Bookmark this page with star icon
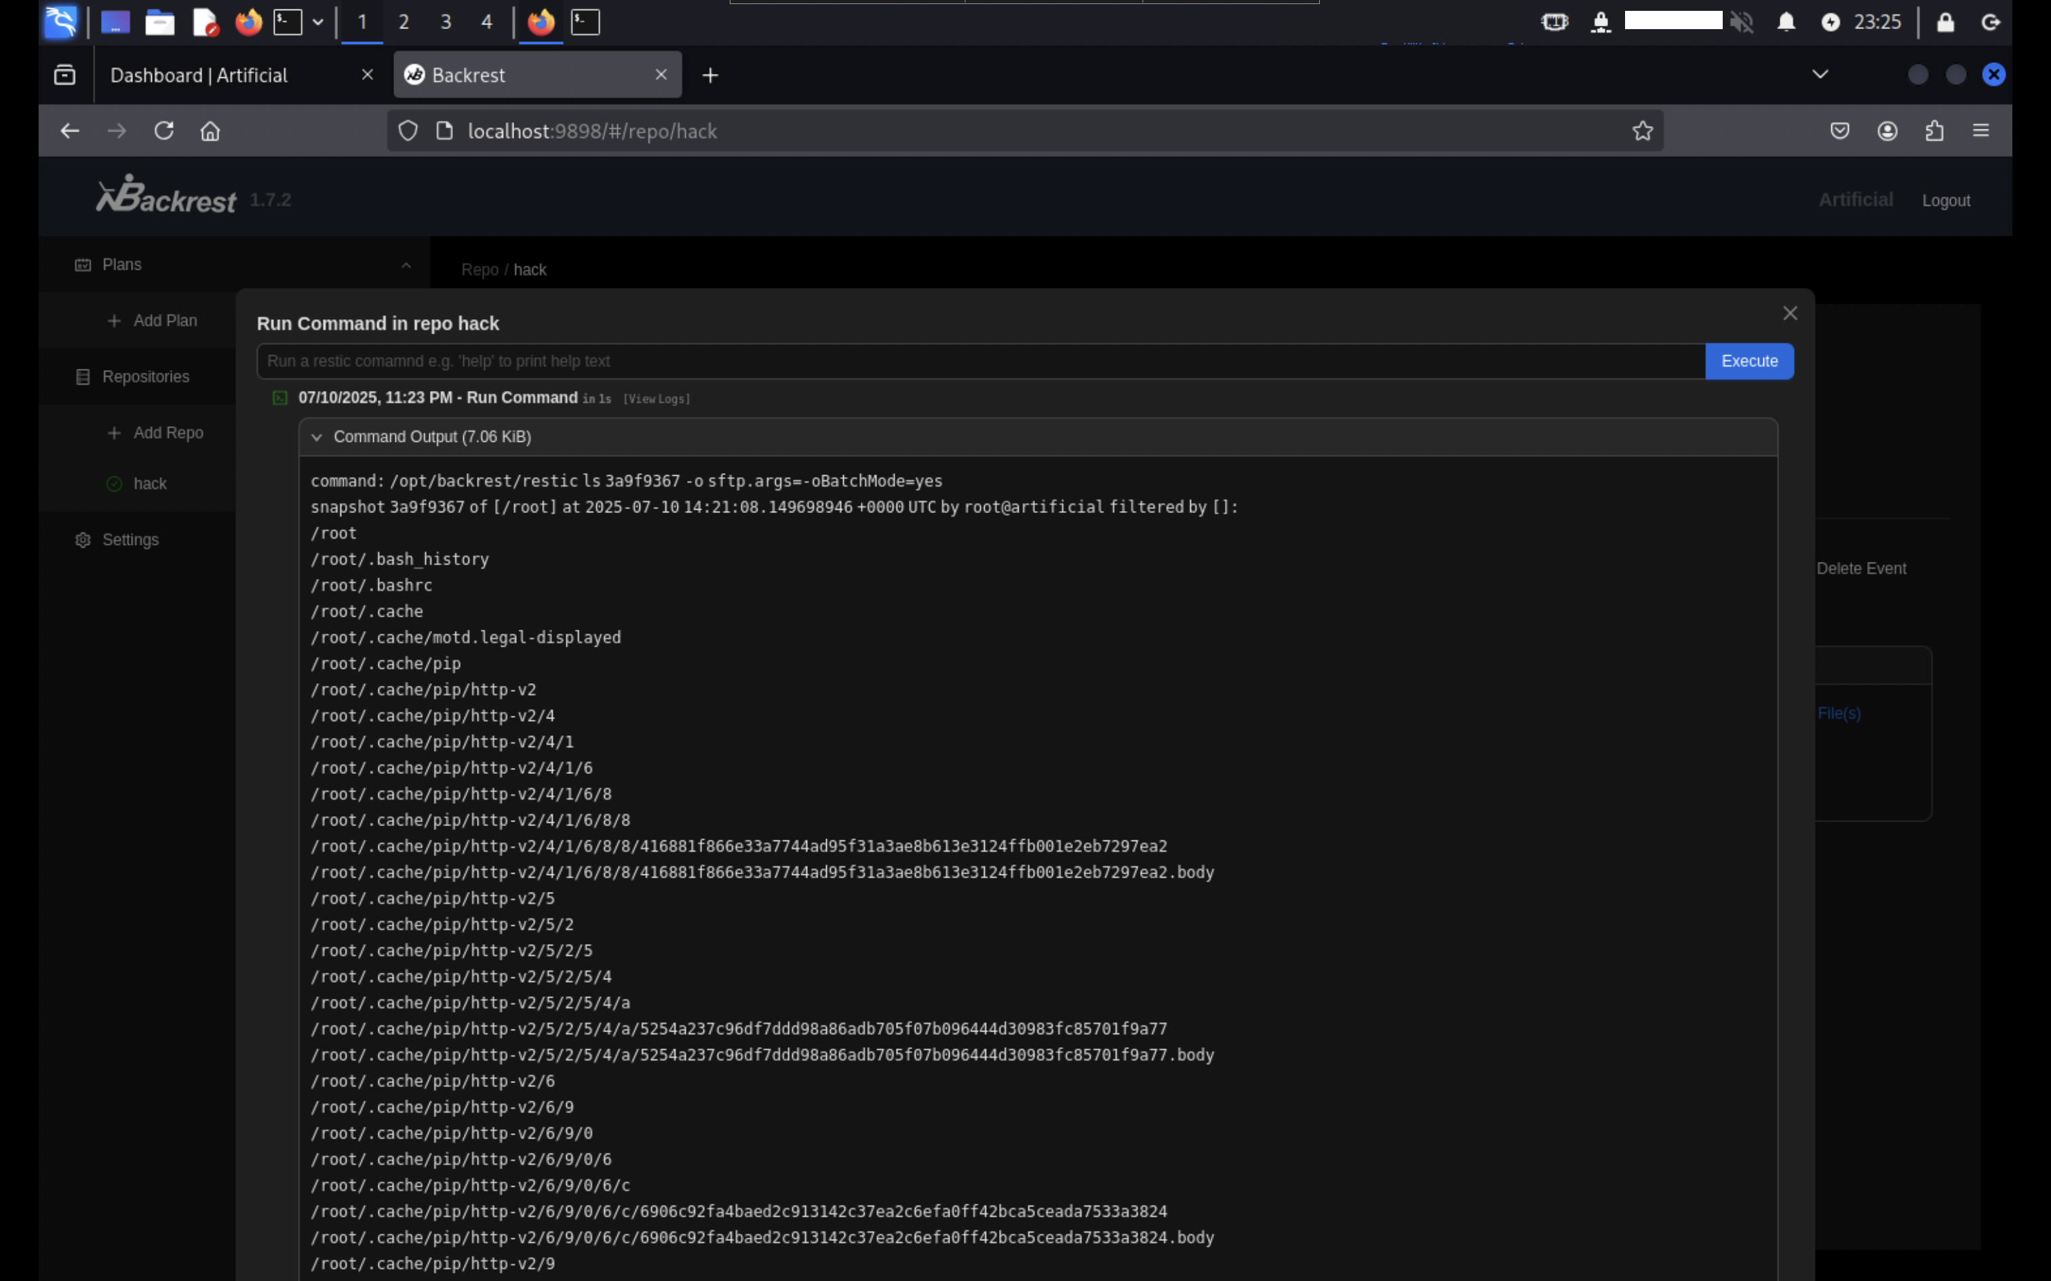This screenshot has width=2051, height=1281. (1643, 130)
